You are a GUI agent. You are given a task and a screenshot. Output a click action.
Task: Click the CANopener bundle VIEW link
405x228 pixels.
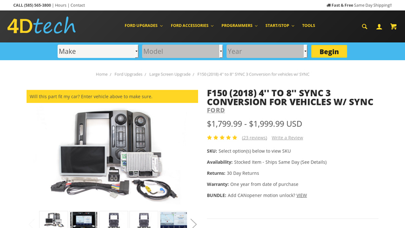(x=301, y=196)
